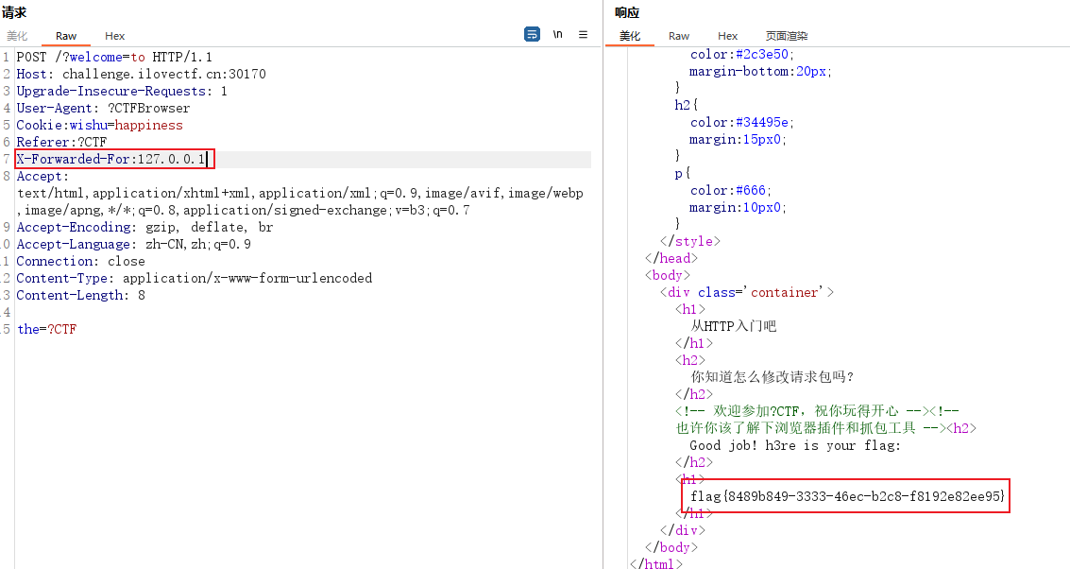Image resolution: width=1070 pixels, height=569 pixels.
Task: Click the Accept-Language header line
Action: tap(134, 245)
